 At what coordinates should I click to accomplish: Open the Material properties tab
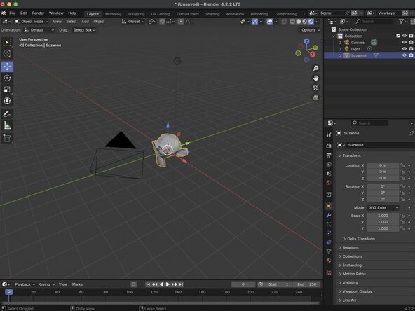329,261
